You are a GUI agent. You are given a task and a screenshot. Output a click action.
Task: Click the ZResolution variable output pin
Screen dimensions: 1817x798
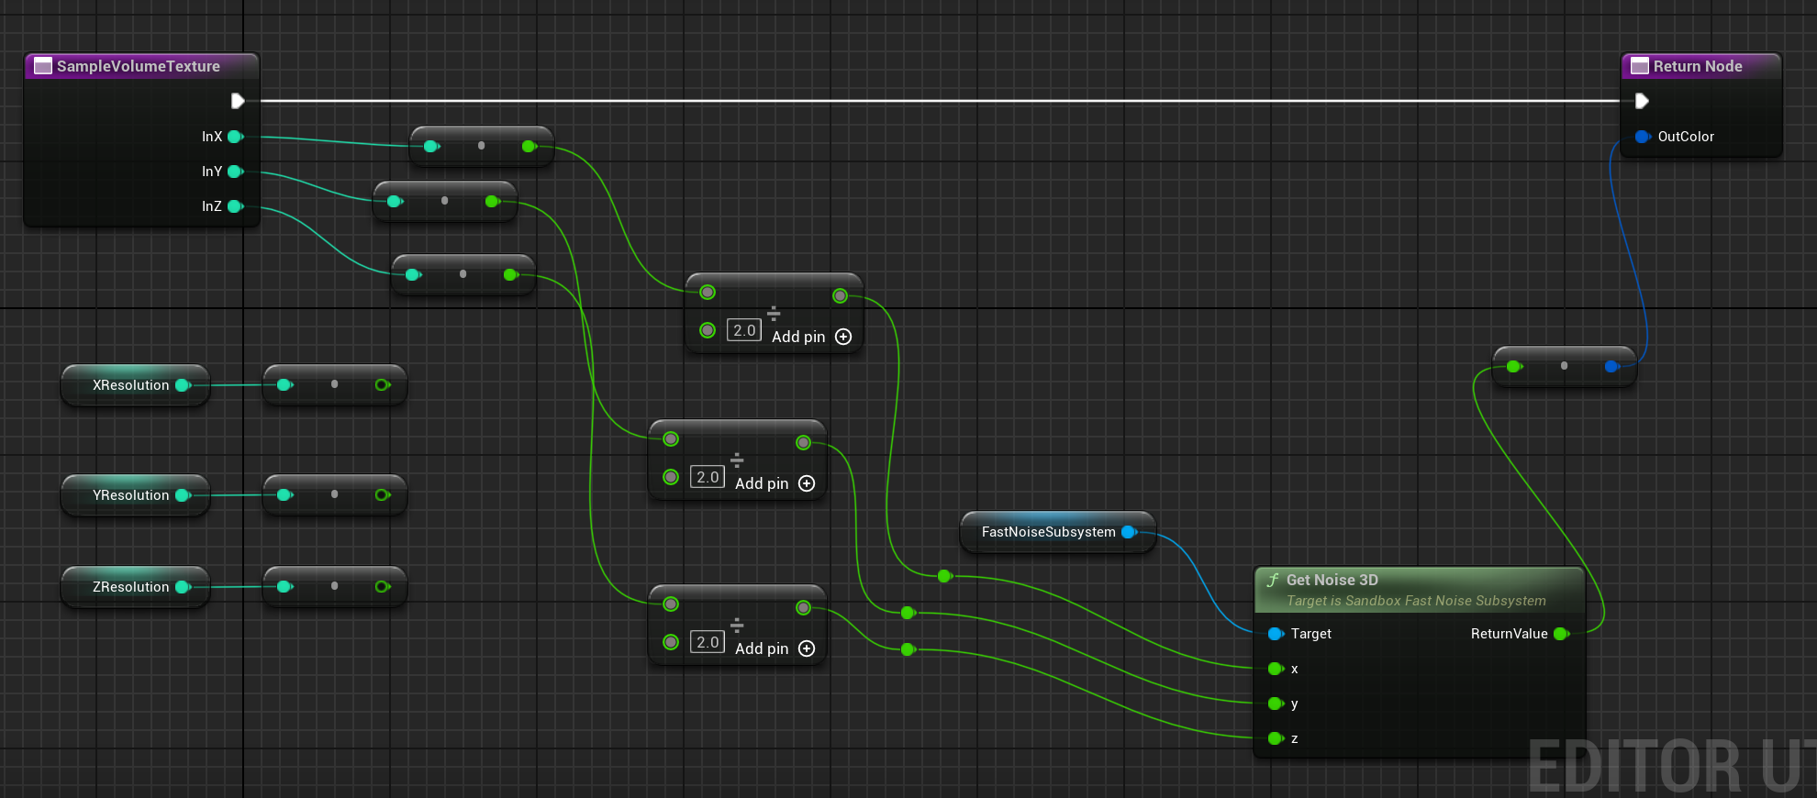(x=183, y=587)
